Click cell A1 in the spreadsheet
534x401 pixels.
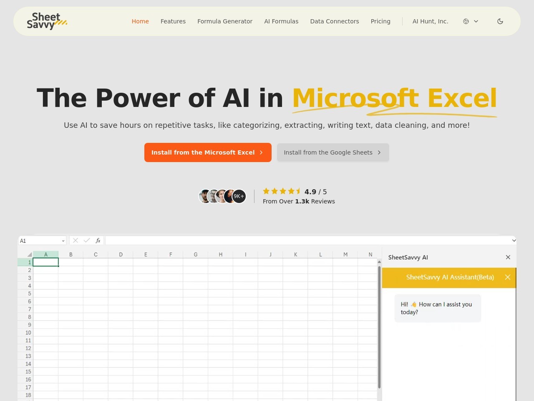pyautogui.click(x=46, y=262)
